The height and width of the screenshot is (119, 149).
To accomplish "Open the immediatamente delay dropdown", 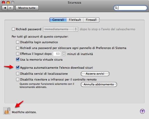I will tap(60, 29).
